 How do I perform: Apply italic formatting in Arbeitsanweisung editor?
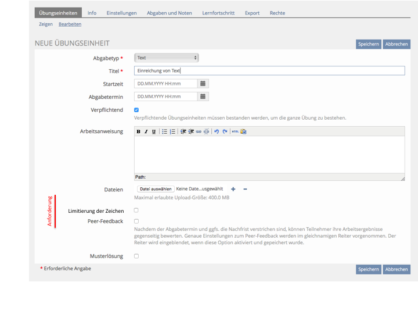coord(146,131)
